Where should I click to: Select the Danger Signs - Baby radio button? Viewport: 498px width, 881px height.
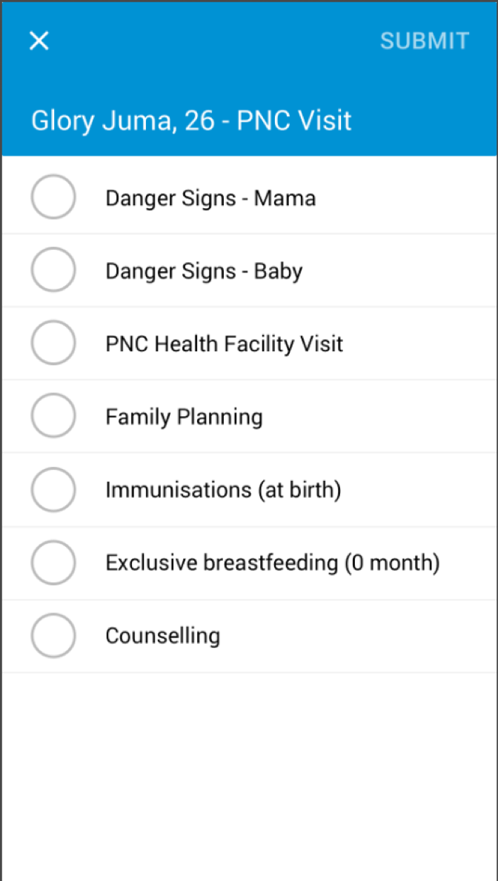[53, 270]
